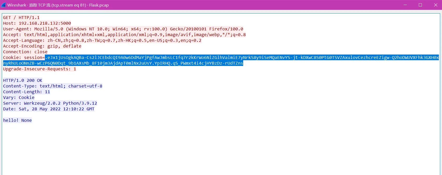Maximize the Wireshark stream window
442x175 pixels.
pyautogui.click(x=420, y=5)
